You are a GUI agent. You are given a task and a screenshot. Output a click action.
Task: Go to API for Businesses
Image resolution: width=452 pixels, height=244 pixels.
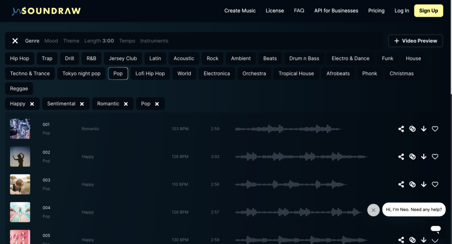336,11
